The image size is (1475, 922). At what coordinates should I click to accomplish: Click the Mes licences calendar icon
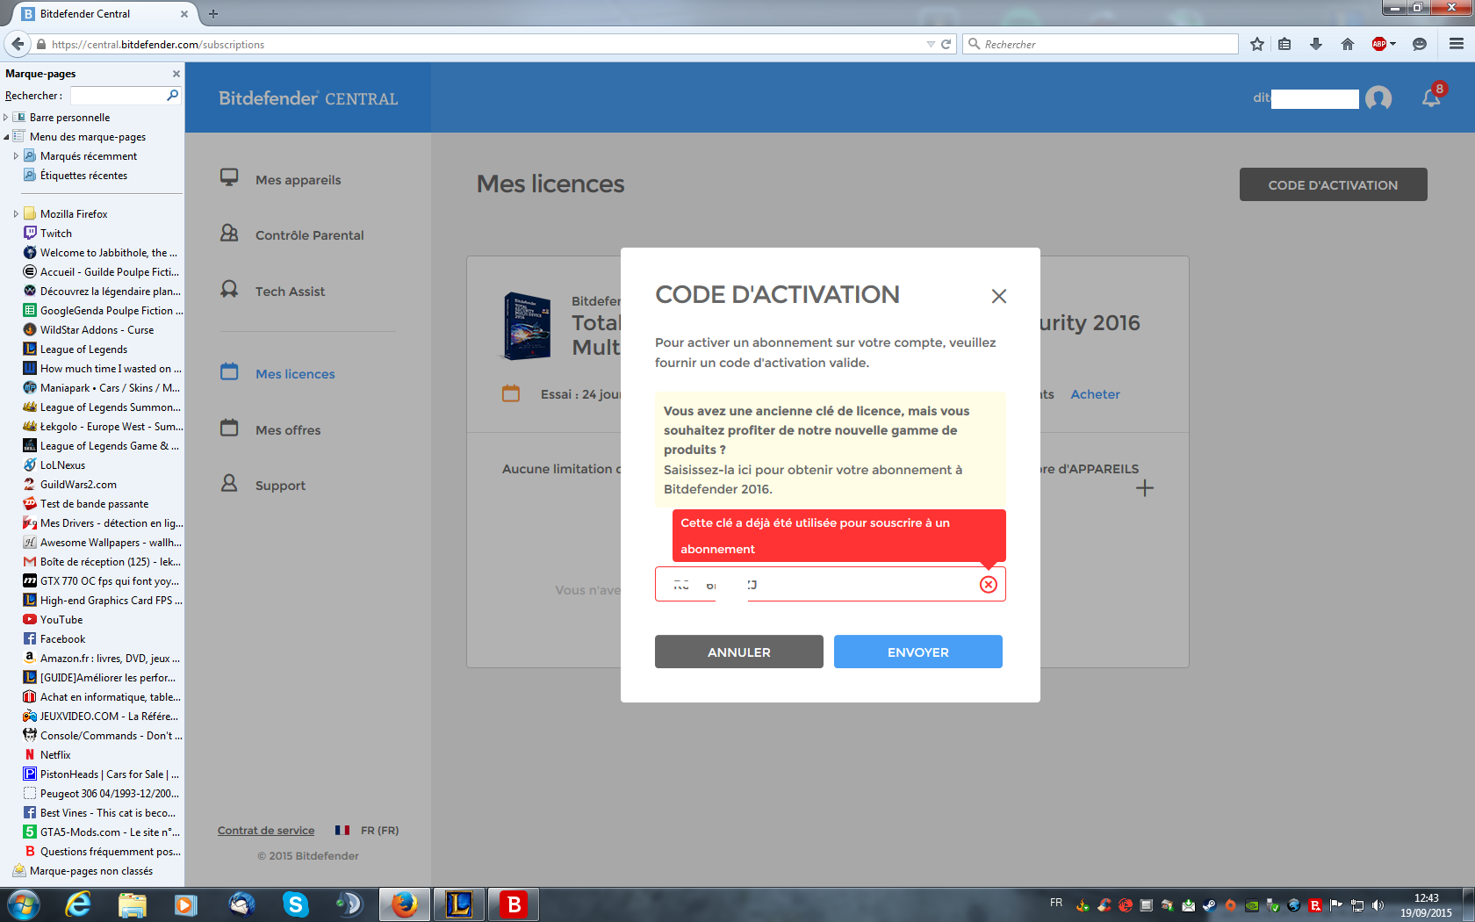point(229,371)
